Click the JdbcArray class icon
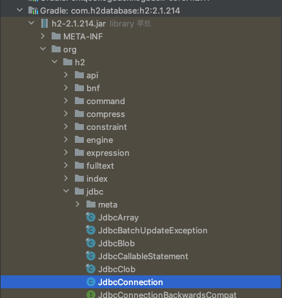This screenshot has height=298, width=282. 91,217
